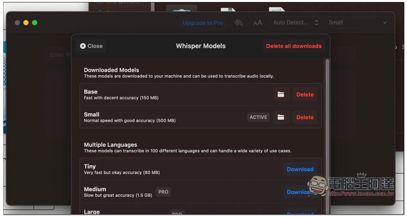Click the PRO badge beside Medium
The height and width of the screenshot is (217, 407).
tap(163, 192)
